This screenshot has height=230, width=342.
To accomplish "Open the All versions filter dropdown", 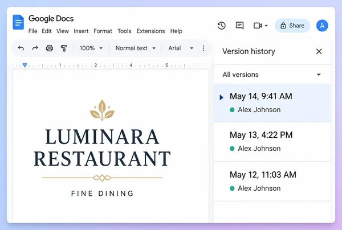I will coord(272,75).
